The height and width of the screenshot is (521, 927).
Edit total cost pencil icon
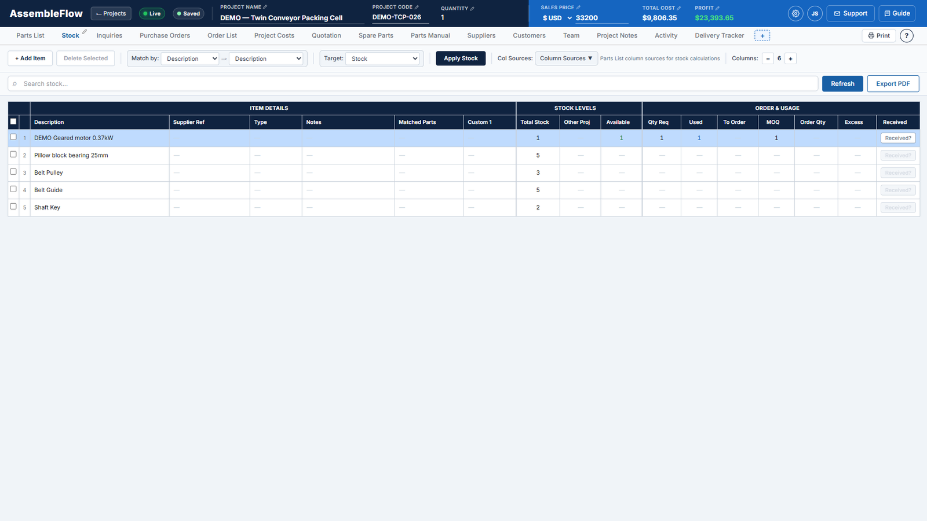(679, 8)
